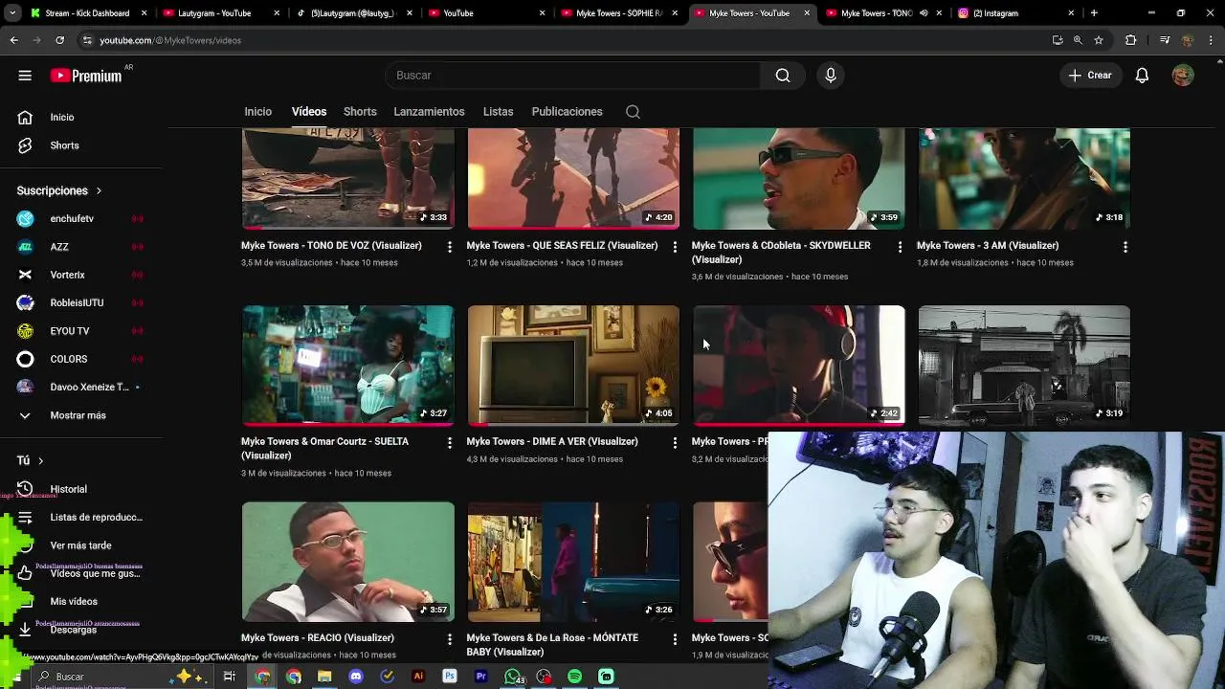Expand Suscripciones section arrow
This screenshot has width=1225, height=689.
pos(99,191)
